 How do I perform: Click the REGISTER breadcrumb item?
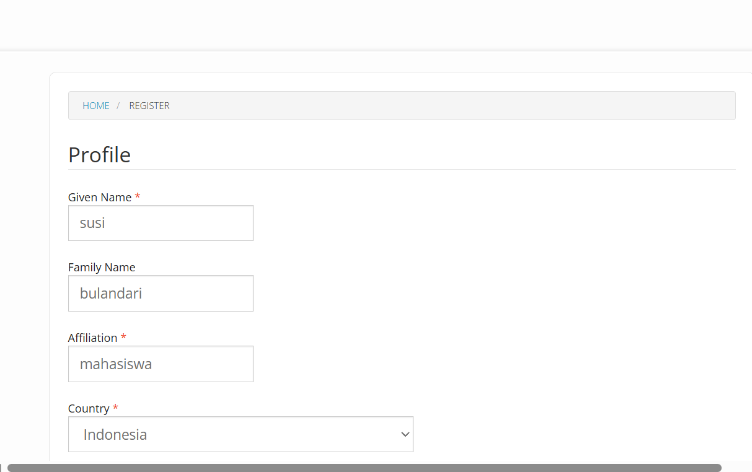(x=149, y=106)
